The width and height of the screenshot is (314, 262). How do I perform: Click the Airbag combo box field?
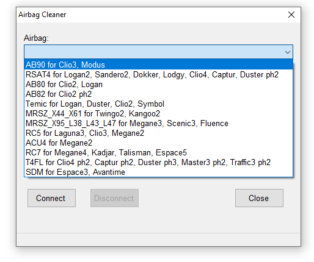point(158,52)
